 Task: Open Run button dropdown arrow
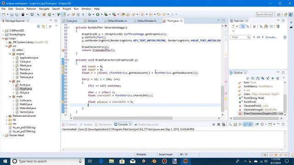click(102, 14)
